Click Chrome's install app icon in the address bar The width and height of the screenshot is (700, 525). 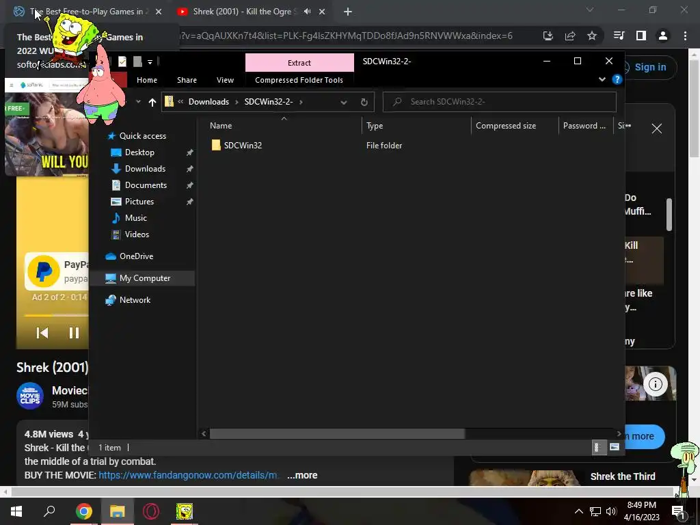[x=548, y=36]
